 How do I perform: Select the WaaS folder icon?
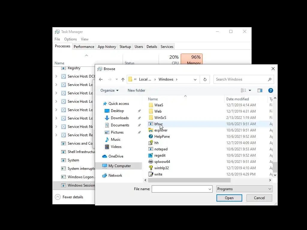point(151,105)
